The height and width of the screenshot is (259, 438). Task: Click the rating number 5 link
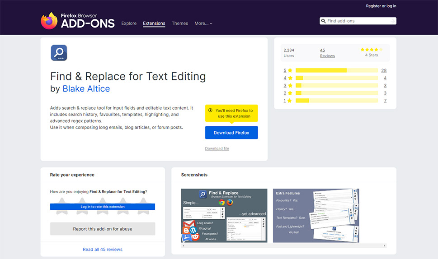click(x=285, y=70)
